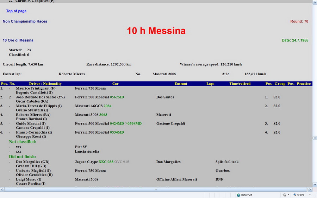317x198 pixels.
Task: Click driver 'Guido Mancini (I)'
Action: 31,123
